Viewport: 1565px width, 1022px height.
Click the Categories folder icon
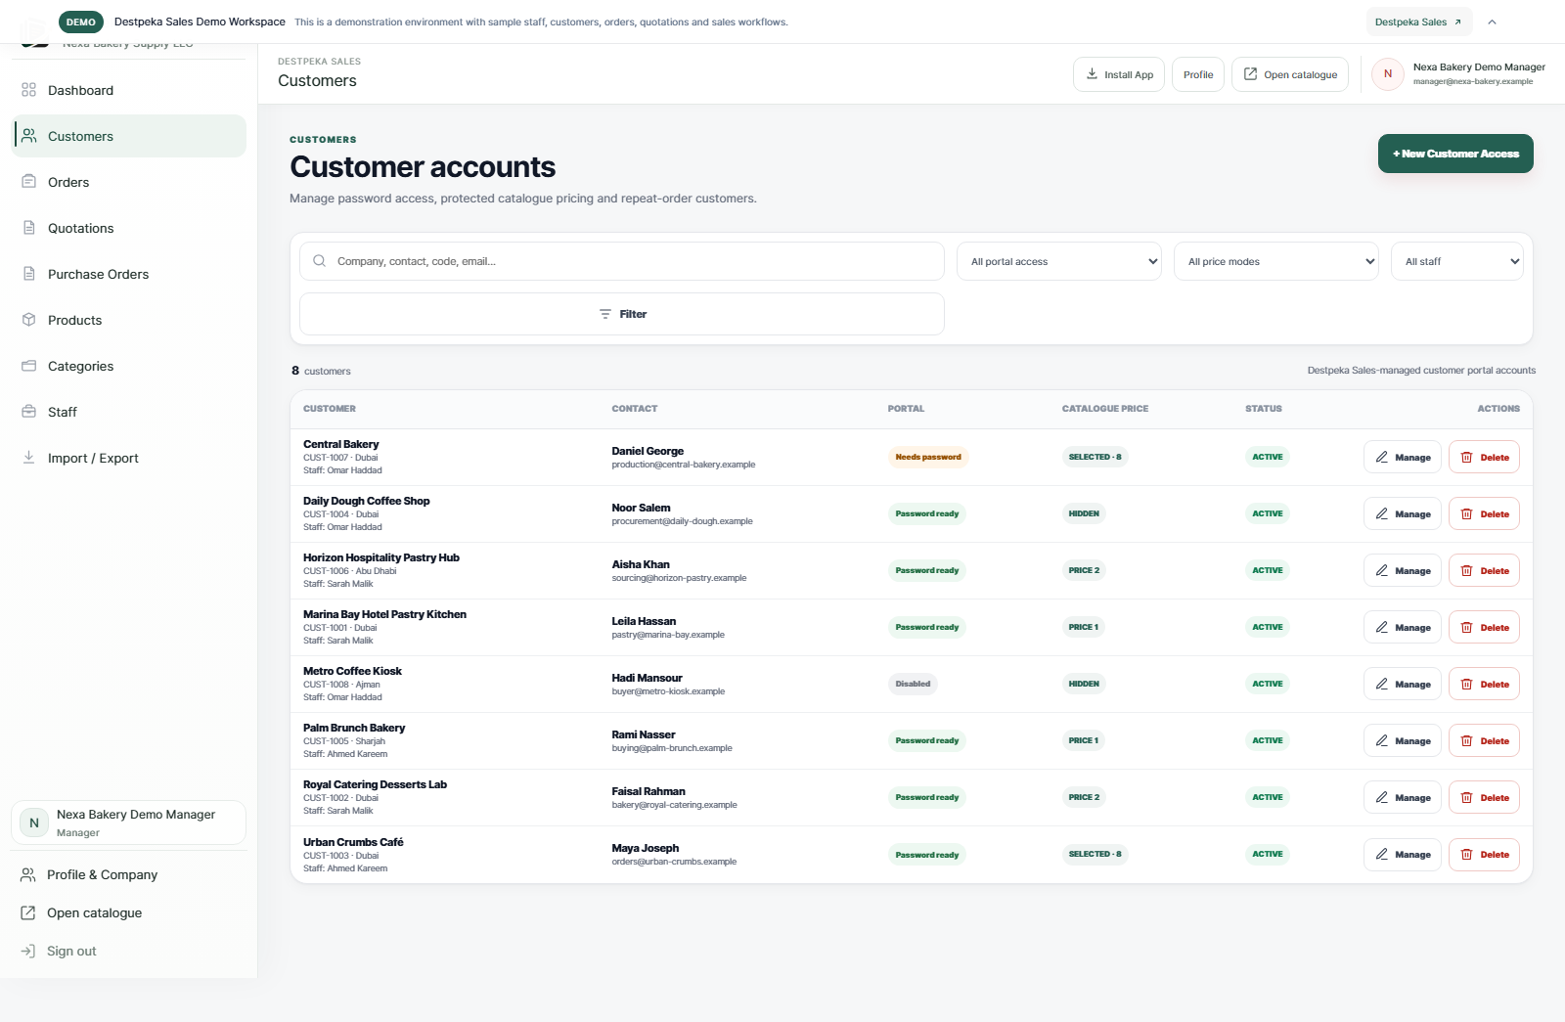[28, 366]
